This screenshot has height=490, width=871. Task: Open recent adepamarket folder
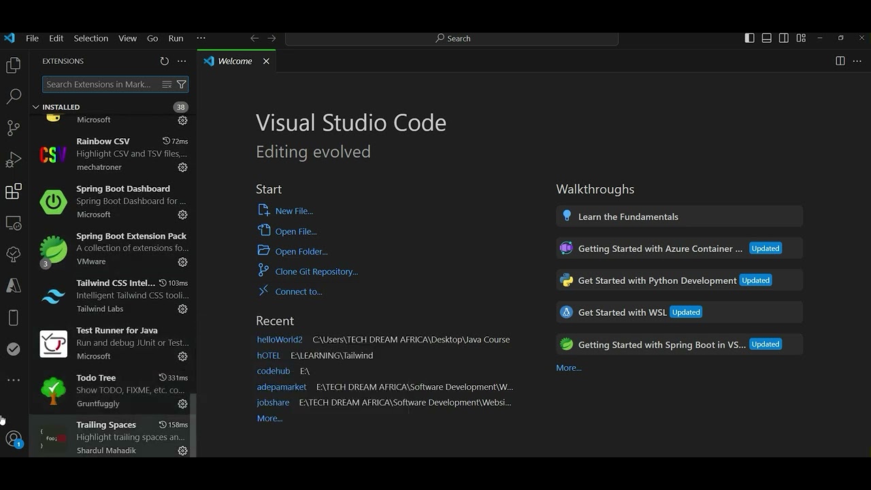[282, 387]
